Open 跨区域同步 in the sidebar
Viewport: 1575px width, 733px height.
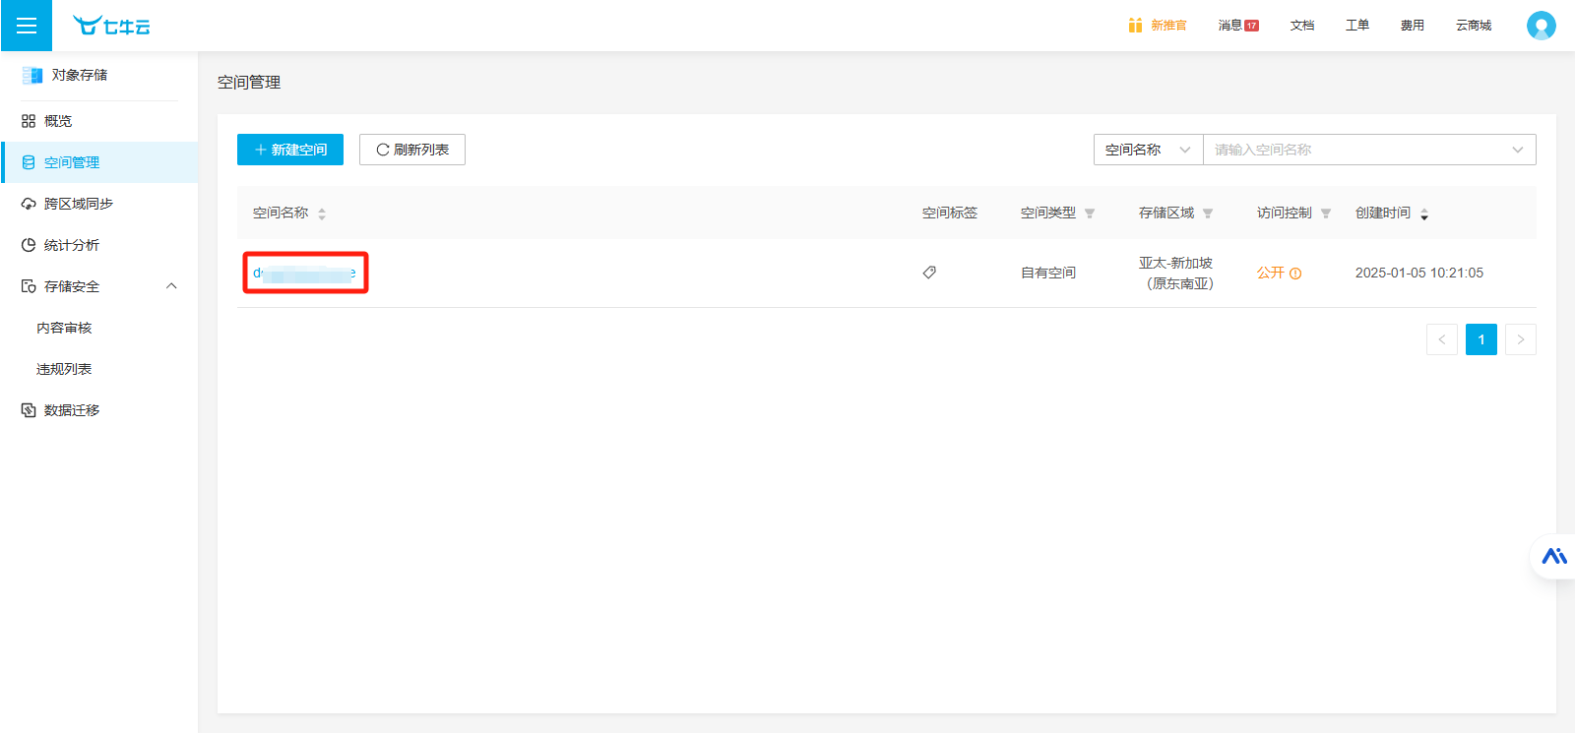click(78, 204)
